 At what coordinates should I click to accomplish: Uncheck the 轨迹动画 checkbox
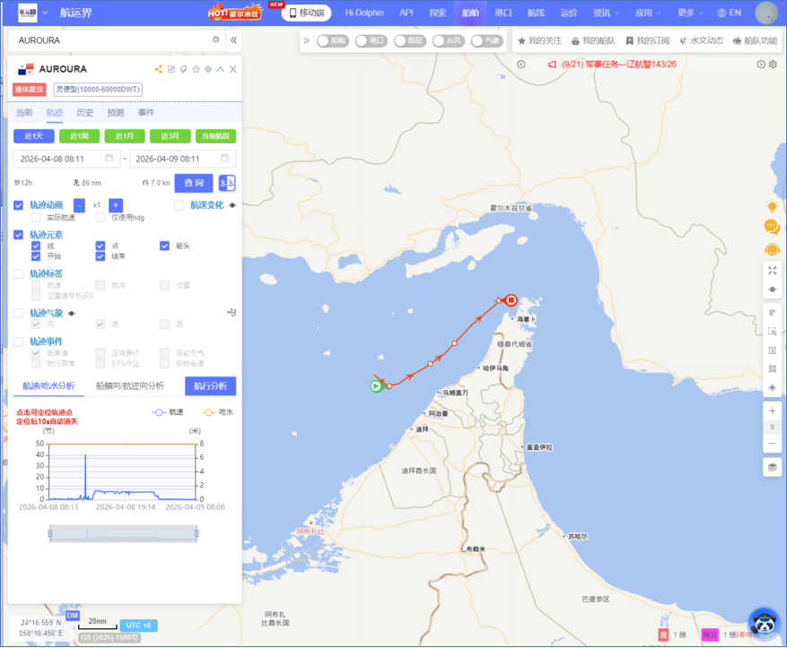click(x=19, y=205)
